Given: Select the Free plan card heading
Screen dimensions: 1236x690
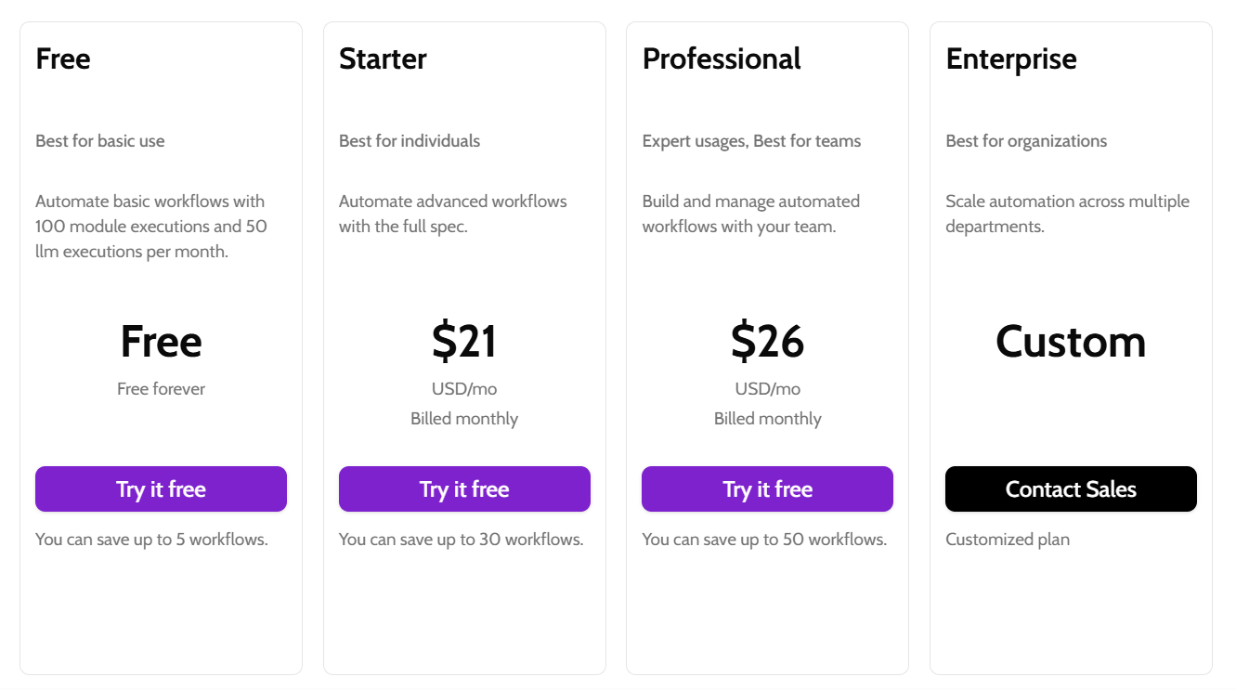Looking at the screenshot, I should pyautogui.click(x=63, y=59).
